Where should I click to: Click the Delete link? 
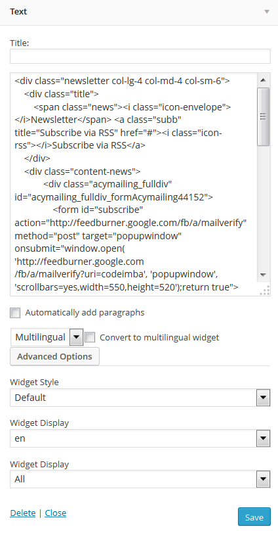pos(23,513)
